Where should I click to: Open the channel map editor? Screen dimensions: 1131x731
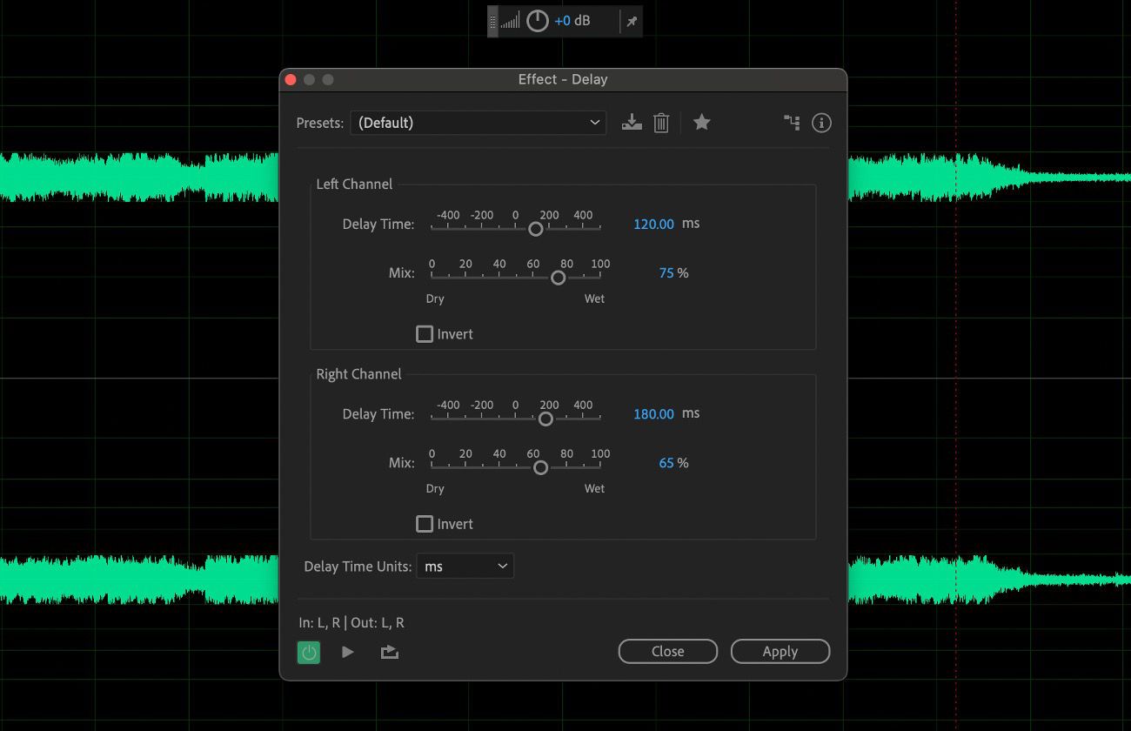[792, 123]
